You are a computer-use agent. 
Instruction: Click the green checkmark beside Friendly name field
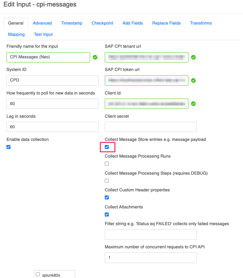pyautogui.click(x=95, y=57)
